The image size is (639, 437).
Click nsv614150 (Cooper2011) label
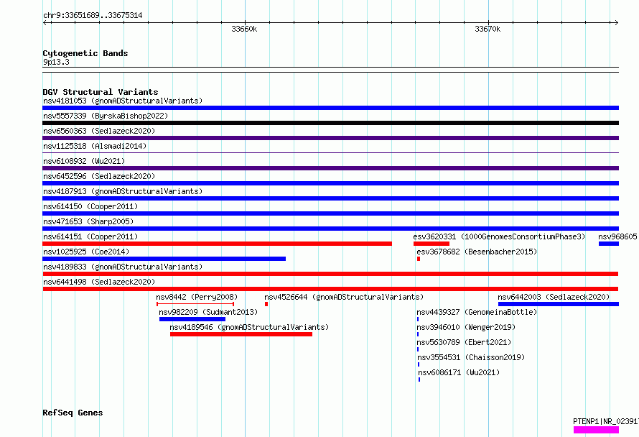90,206
